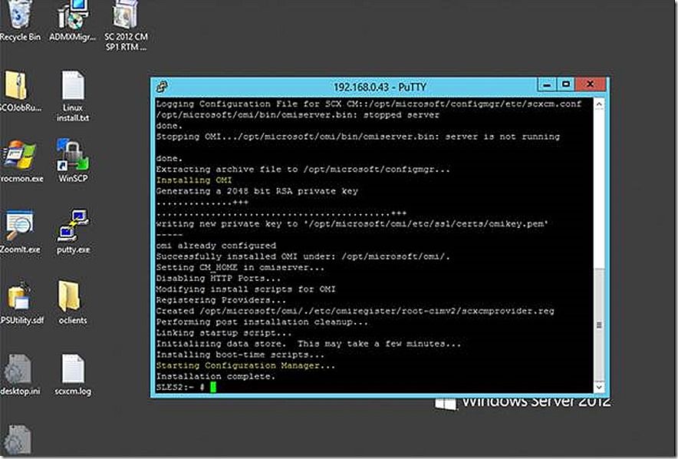Open the Recycle Bin desktop icon
Screen dimensions: 678x459
[18, 19]
